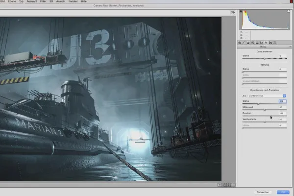
Task: Select the fx Effects panel tab icon
Action: (266, 43)
